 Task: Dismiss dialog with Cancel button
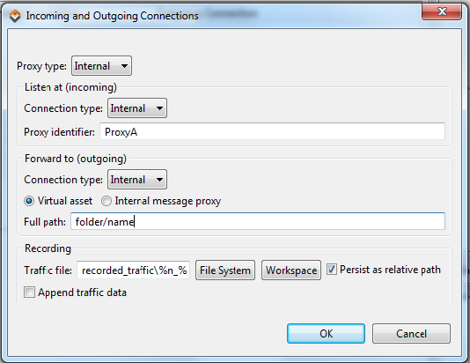tap(411, 333)
